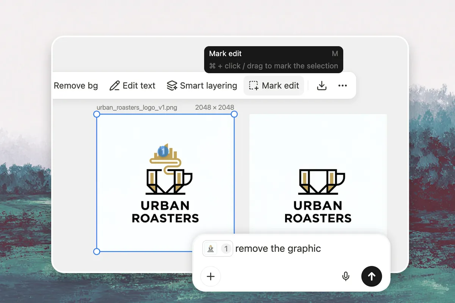Click the Remove bg tool

point(76,86)
